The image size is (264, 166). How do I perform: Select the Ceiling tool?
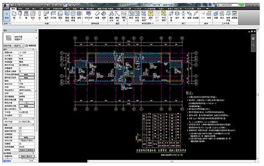[x=53, y=15]
